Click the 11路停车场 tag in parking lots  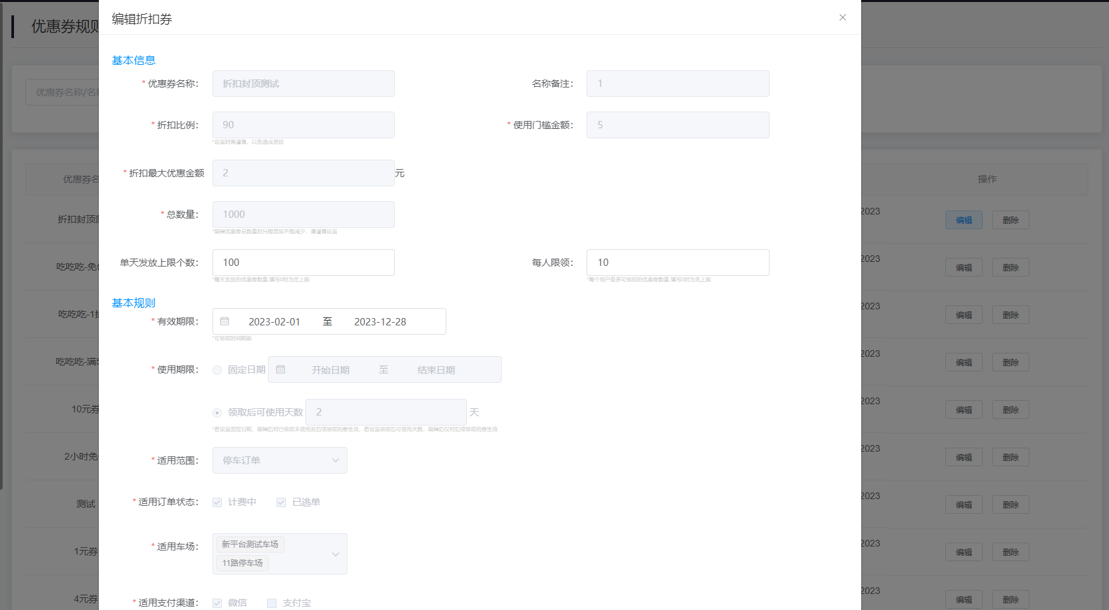point(242,563)
